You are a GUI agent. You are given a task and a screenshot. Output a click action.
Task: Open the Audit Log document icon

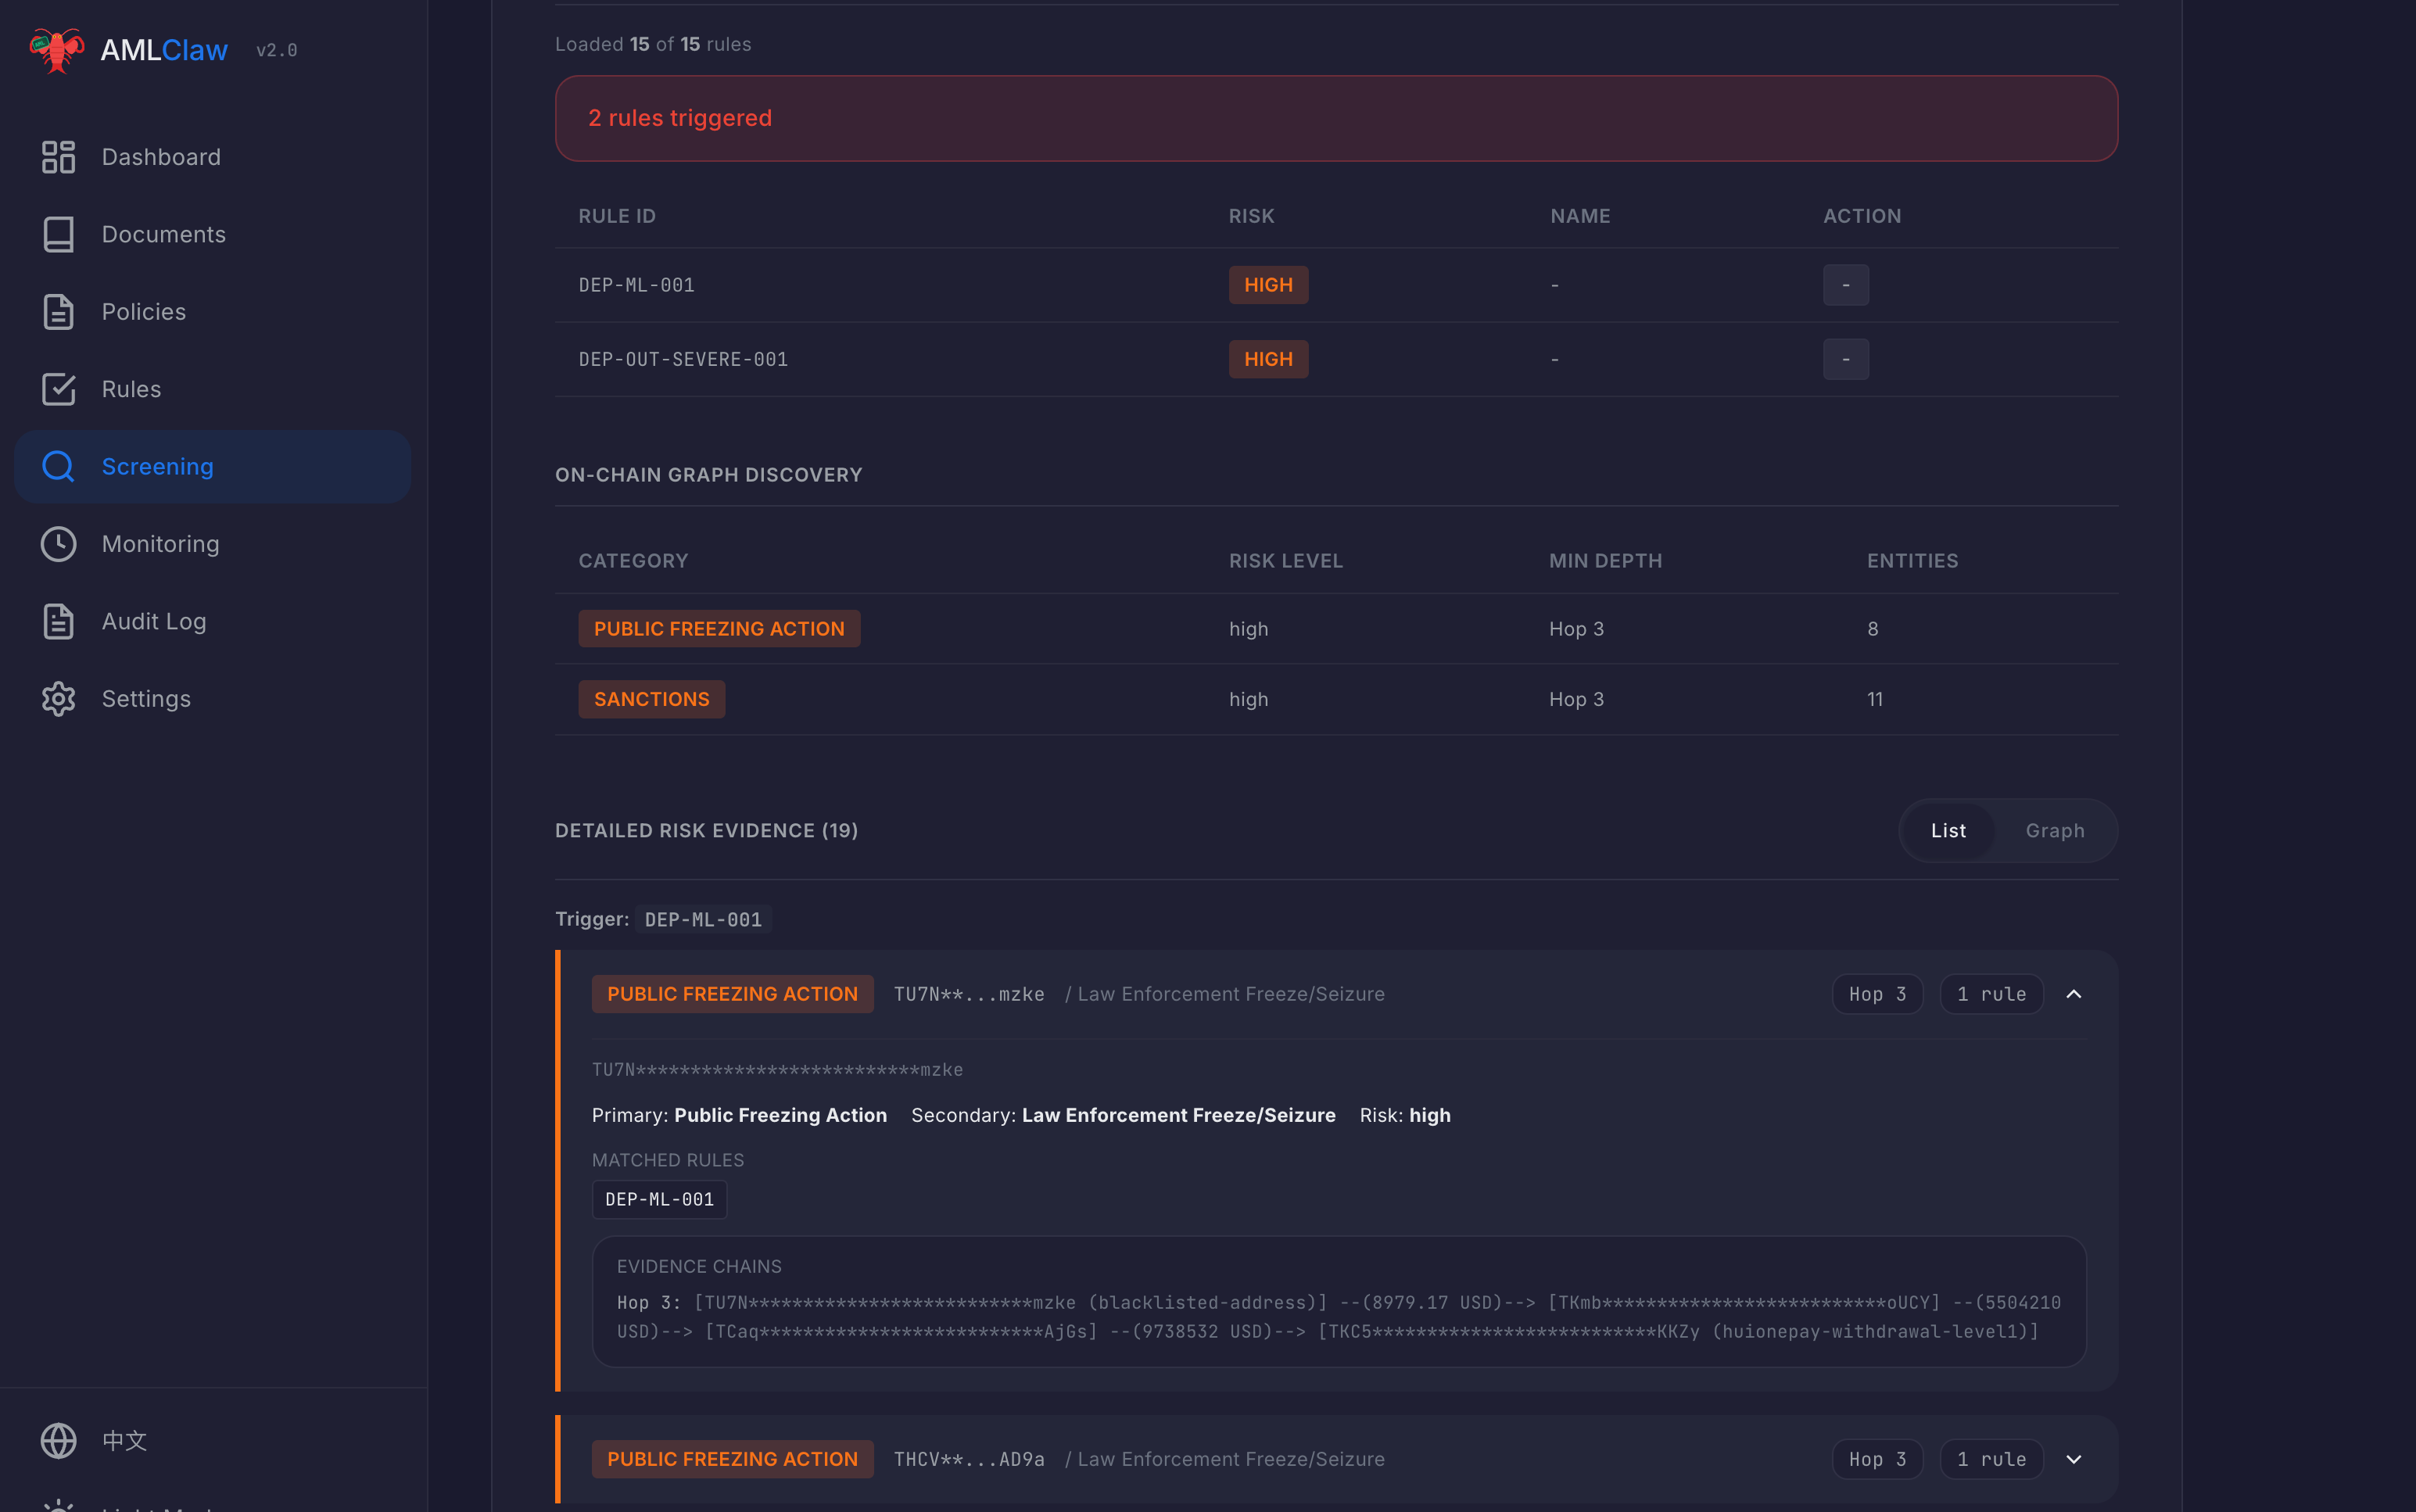(x=58, y=621)
